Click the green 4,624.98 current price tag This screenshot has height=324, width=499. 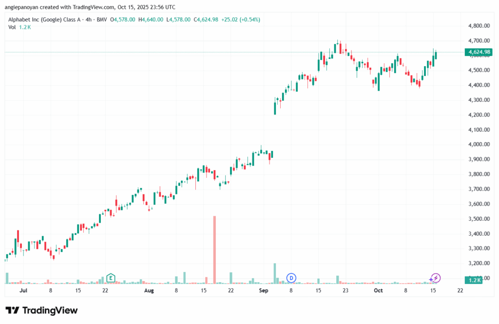pyautogui.click(x=480, y=52)
